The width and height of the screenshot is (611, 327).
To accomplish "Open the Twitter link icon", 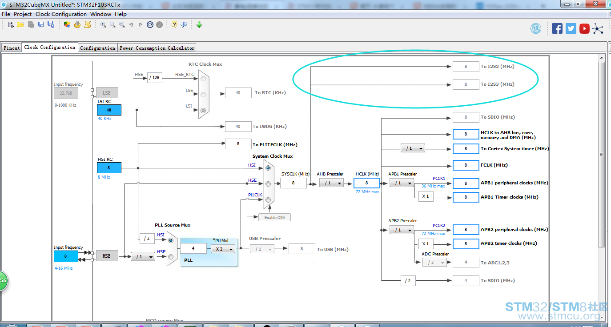I will point(571,28).
